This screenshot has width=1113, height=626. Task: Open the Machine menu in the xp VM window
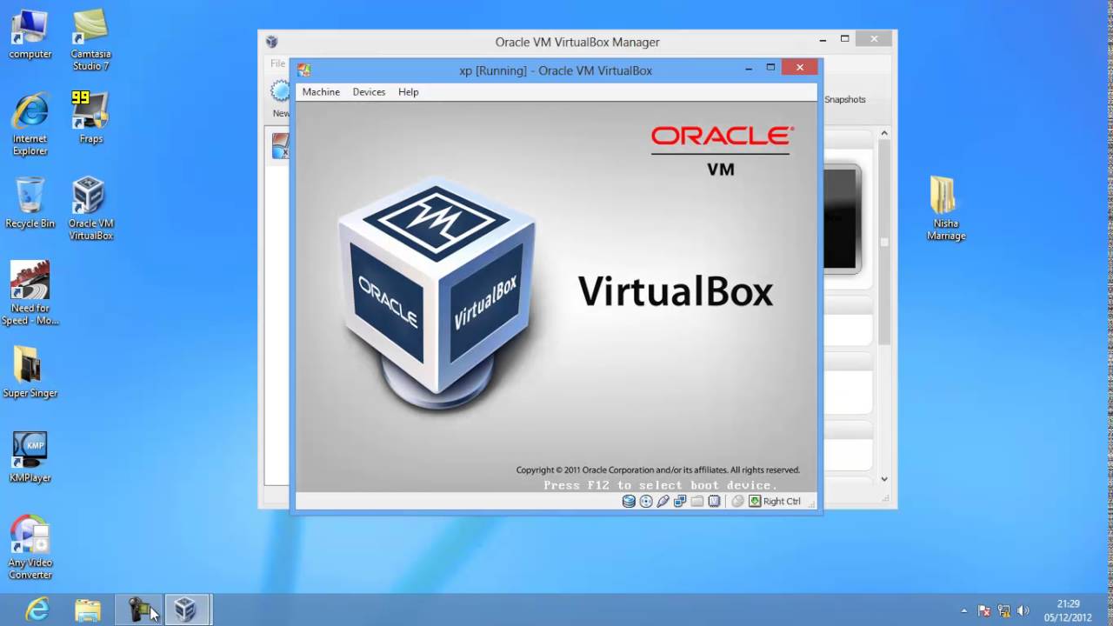pos(321,91)
